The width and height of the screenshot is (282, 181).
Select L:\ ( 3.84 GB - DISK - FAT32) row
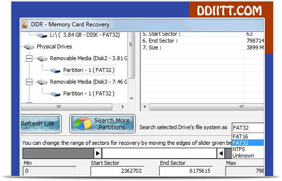85,35
